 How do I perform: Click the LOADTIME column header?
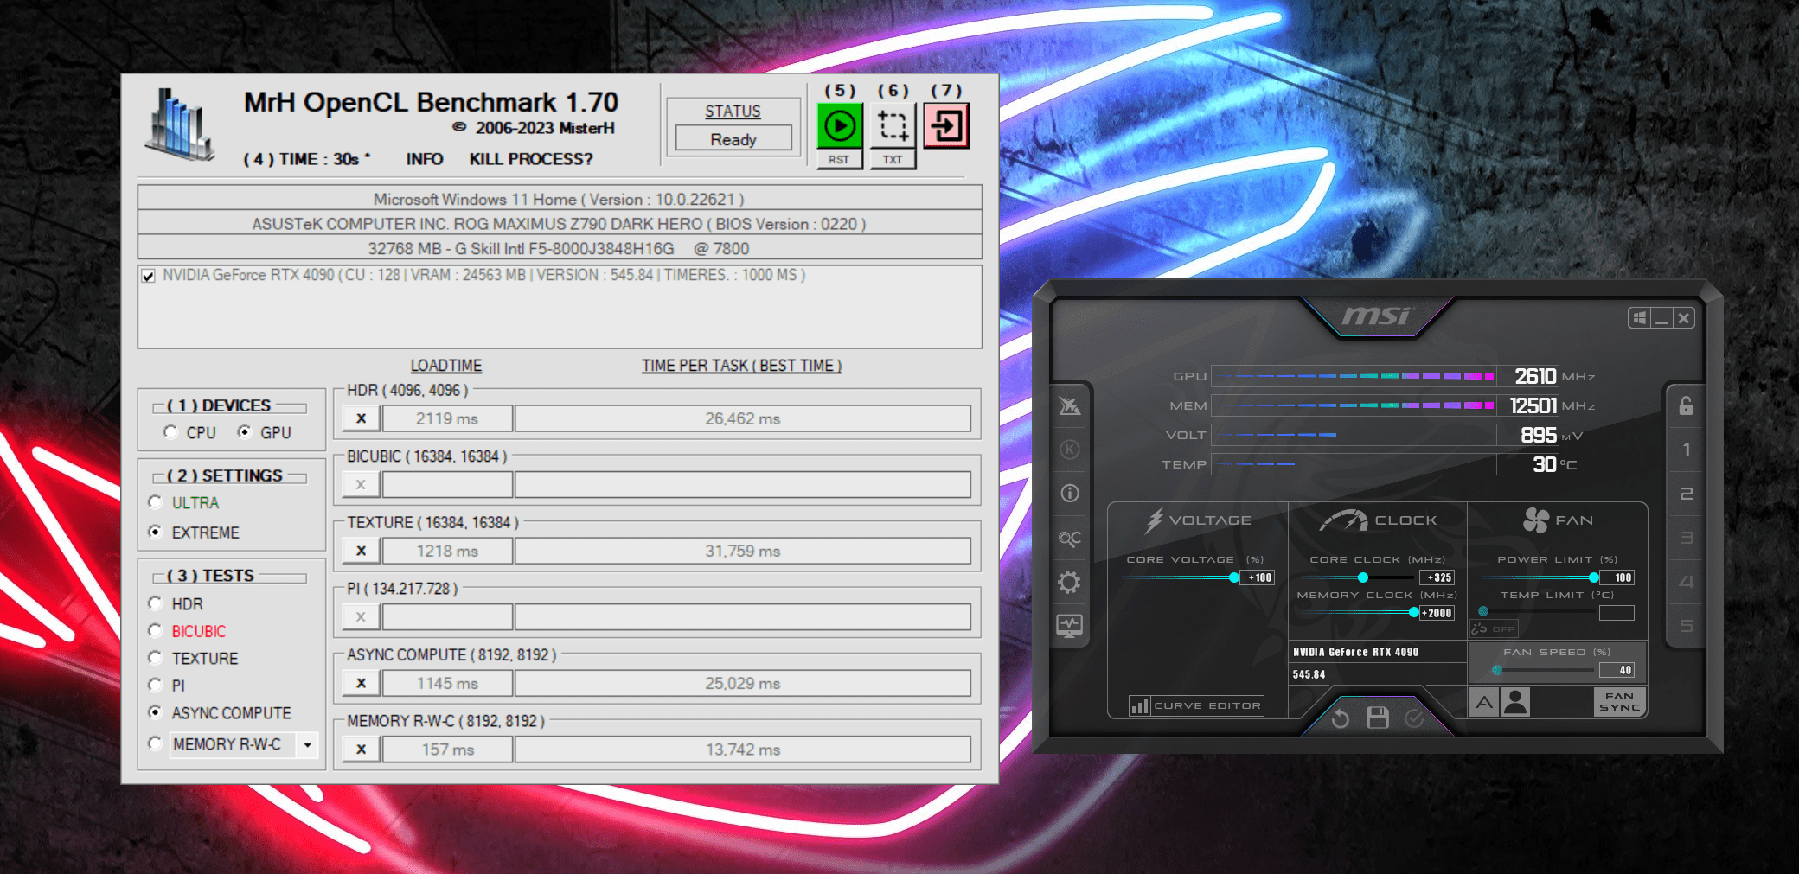(446, 366)
